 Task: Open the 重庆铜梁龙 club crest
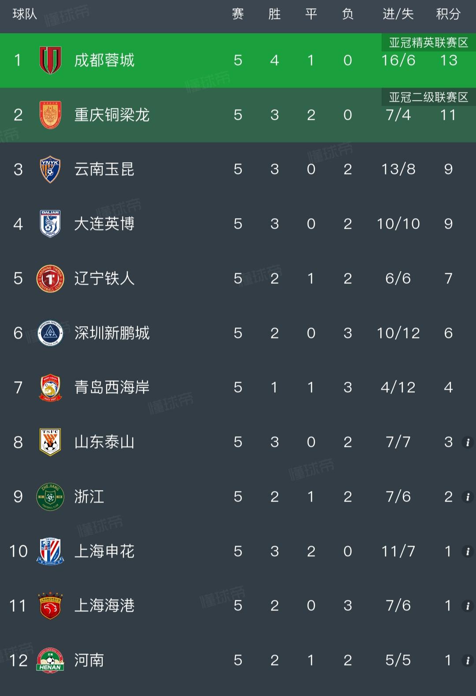pyautogui.click(x=50, y=115)
